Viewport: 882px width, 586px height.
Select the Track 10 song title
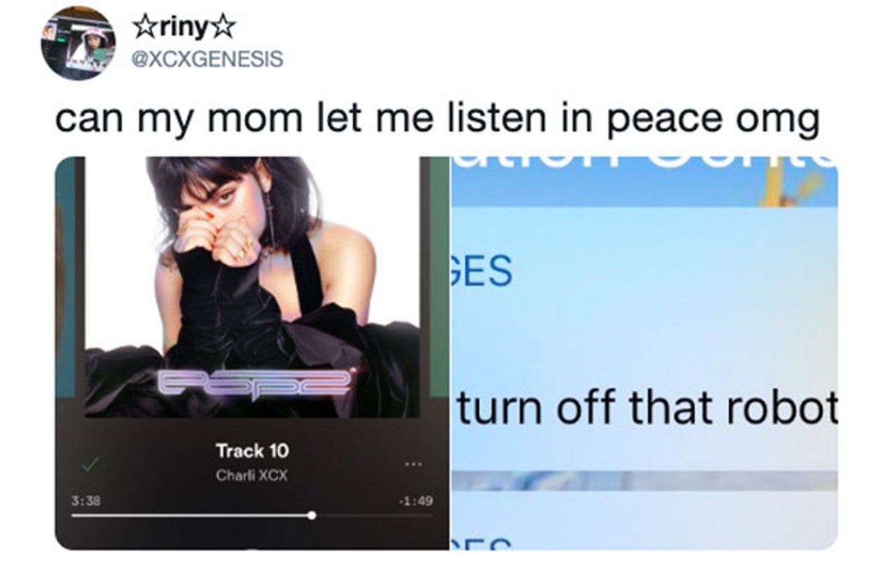[252, 450]
